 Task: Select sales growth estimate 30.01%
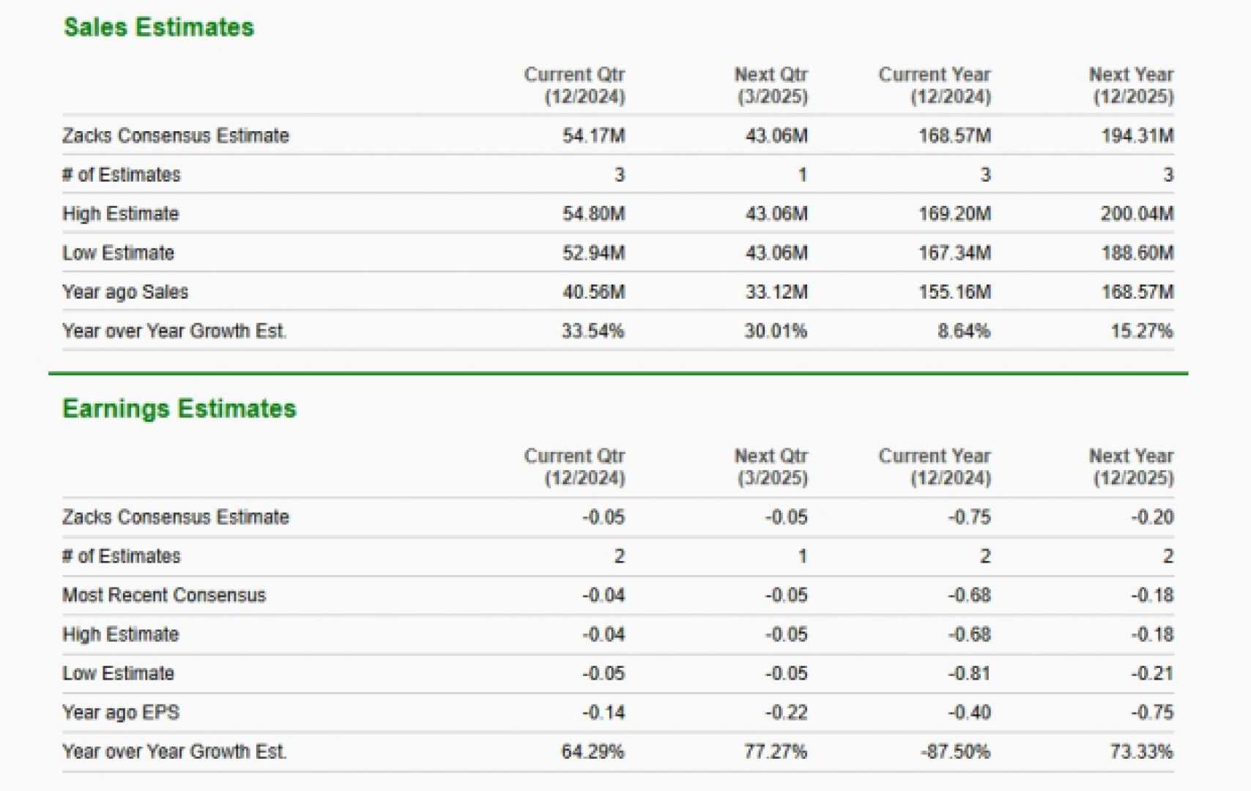click(x=776, y=331)
